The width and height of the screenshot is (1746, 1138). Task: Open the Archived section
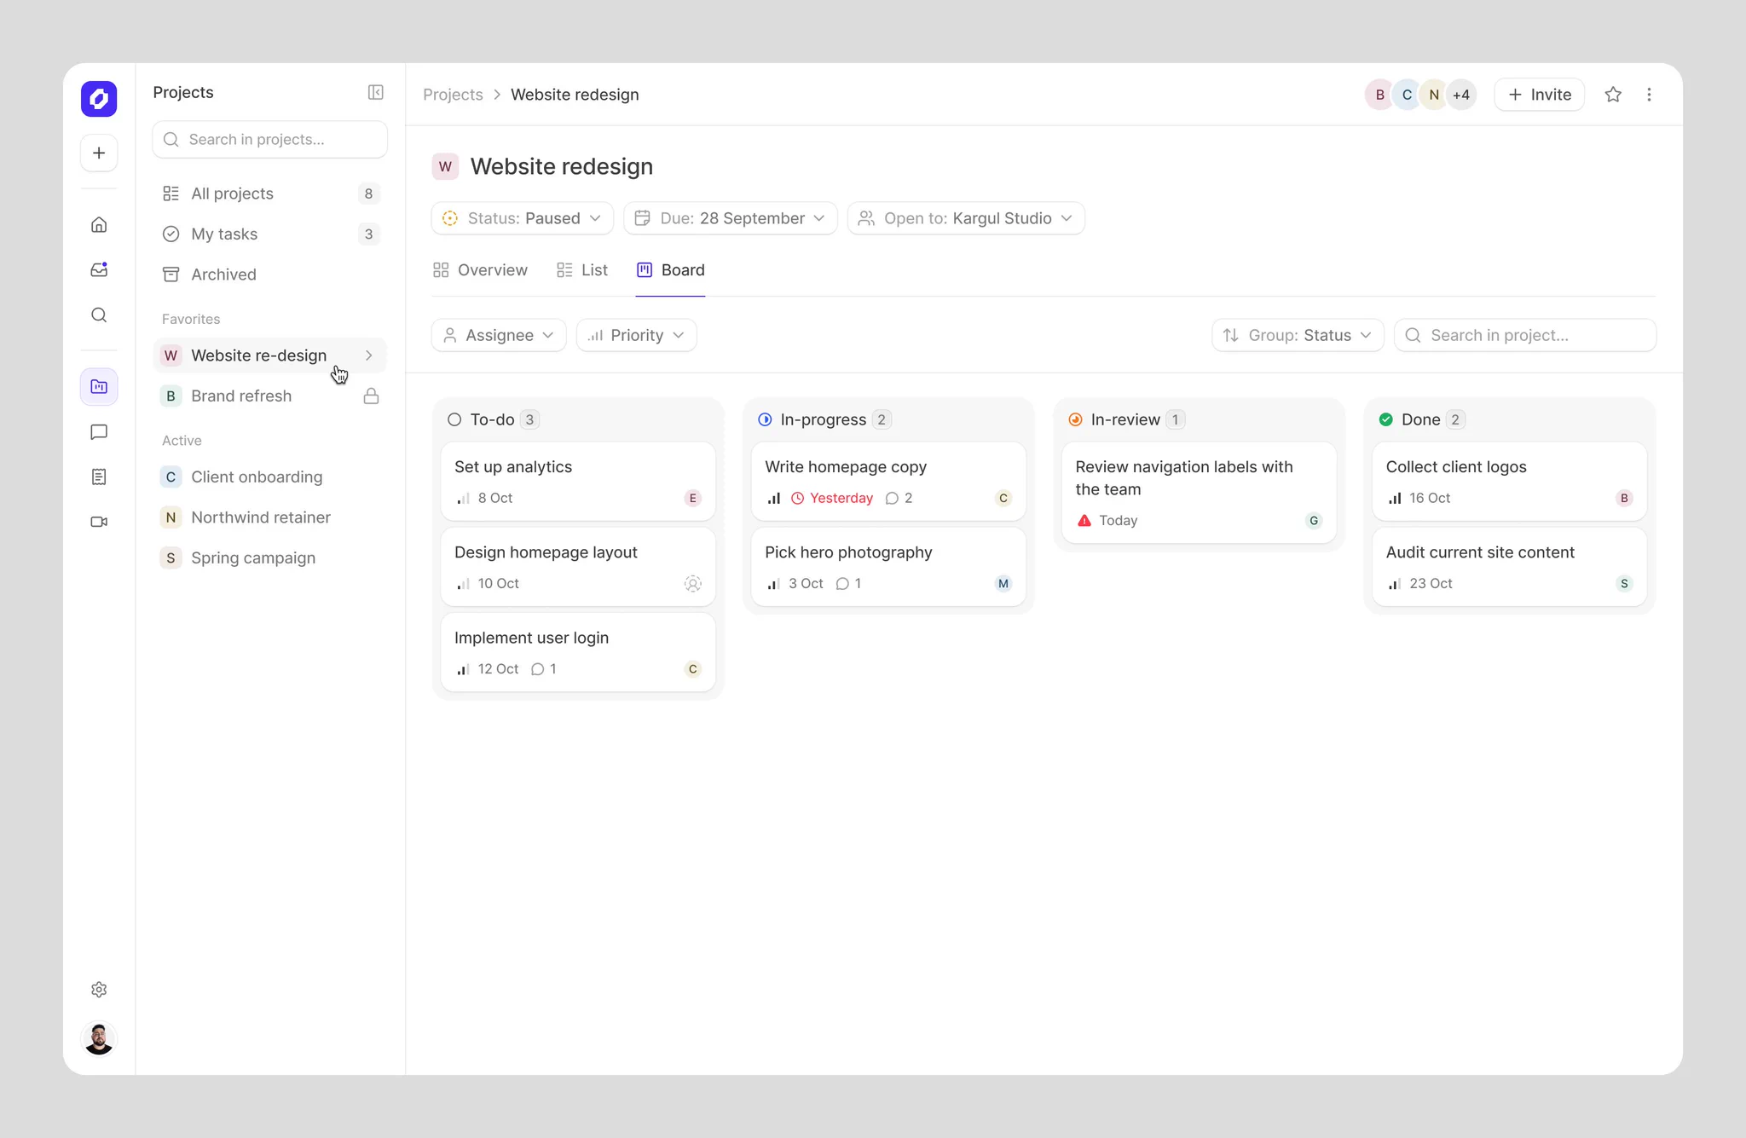[270, 274]
